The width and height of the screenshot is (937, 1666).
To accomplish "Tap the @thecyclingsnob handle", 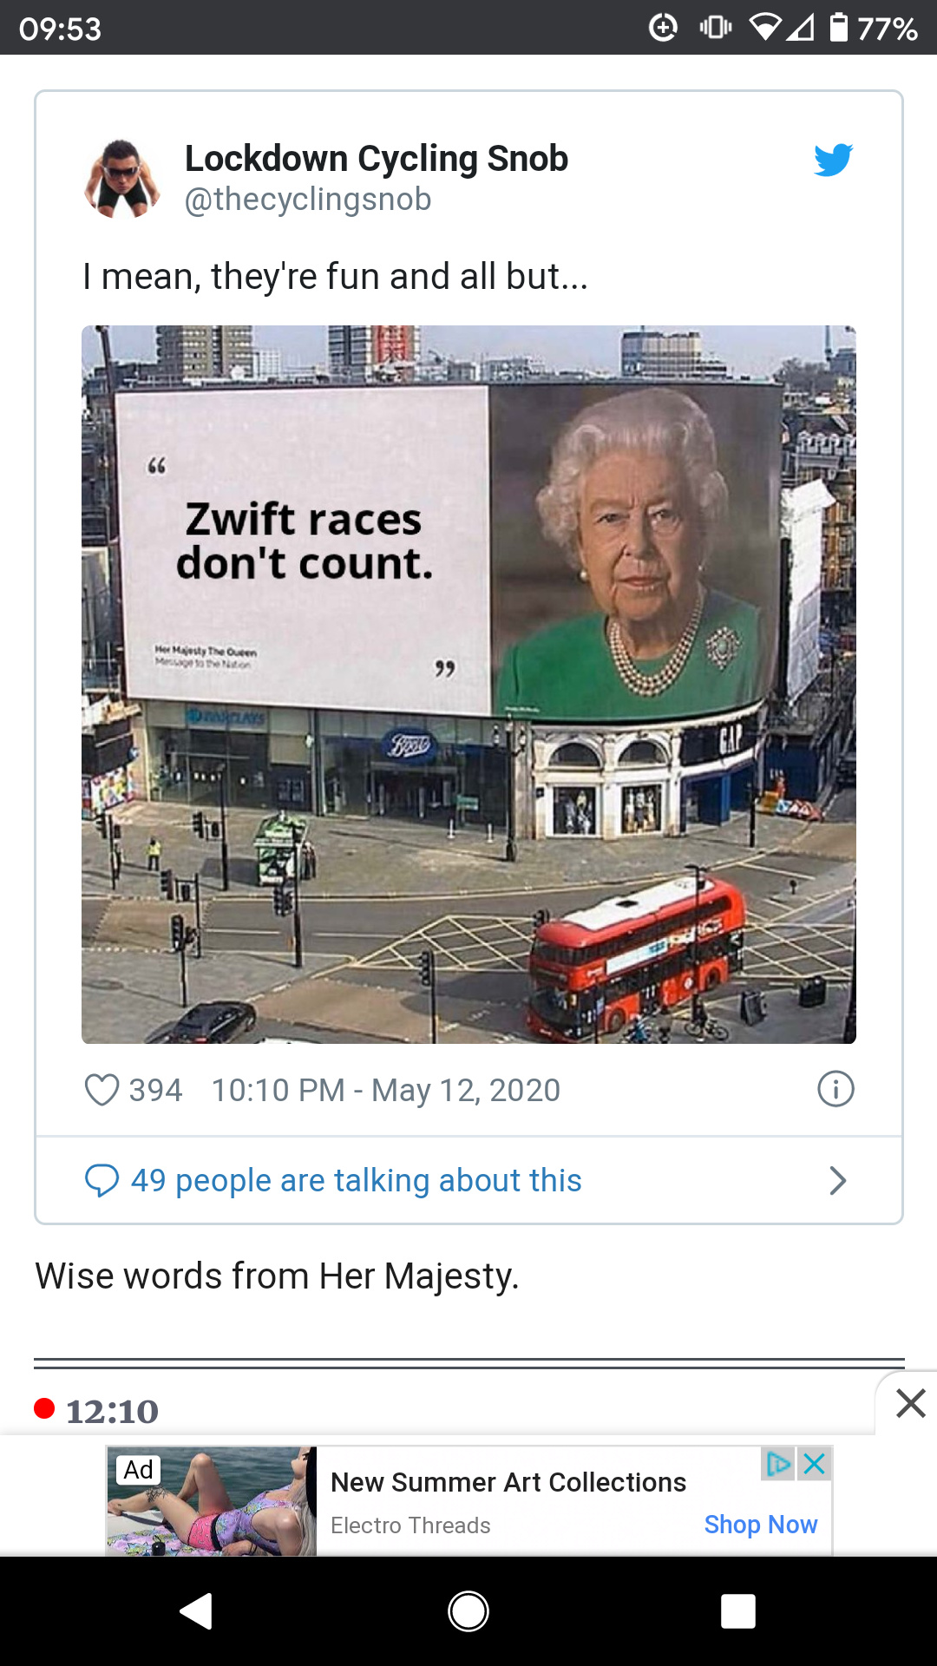I will tap(308, 200).
